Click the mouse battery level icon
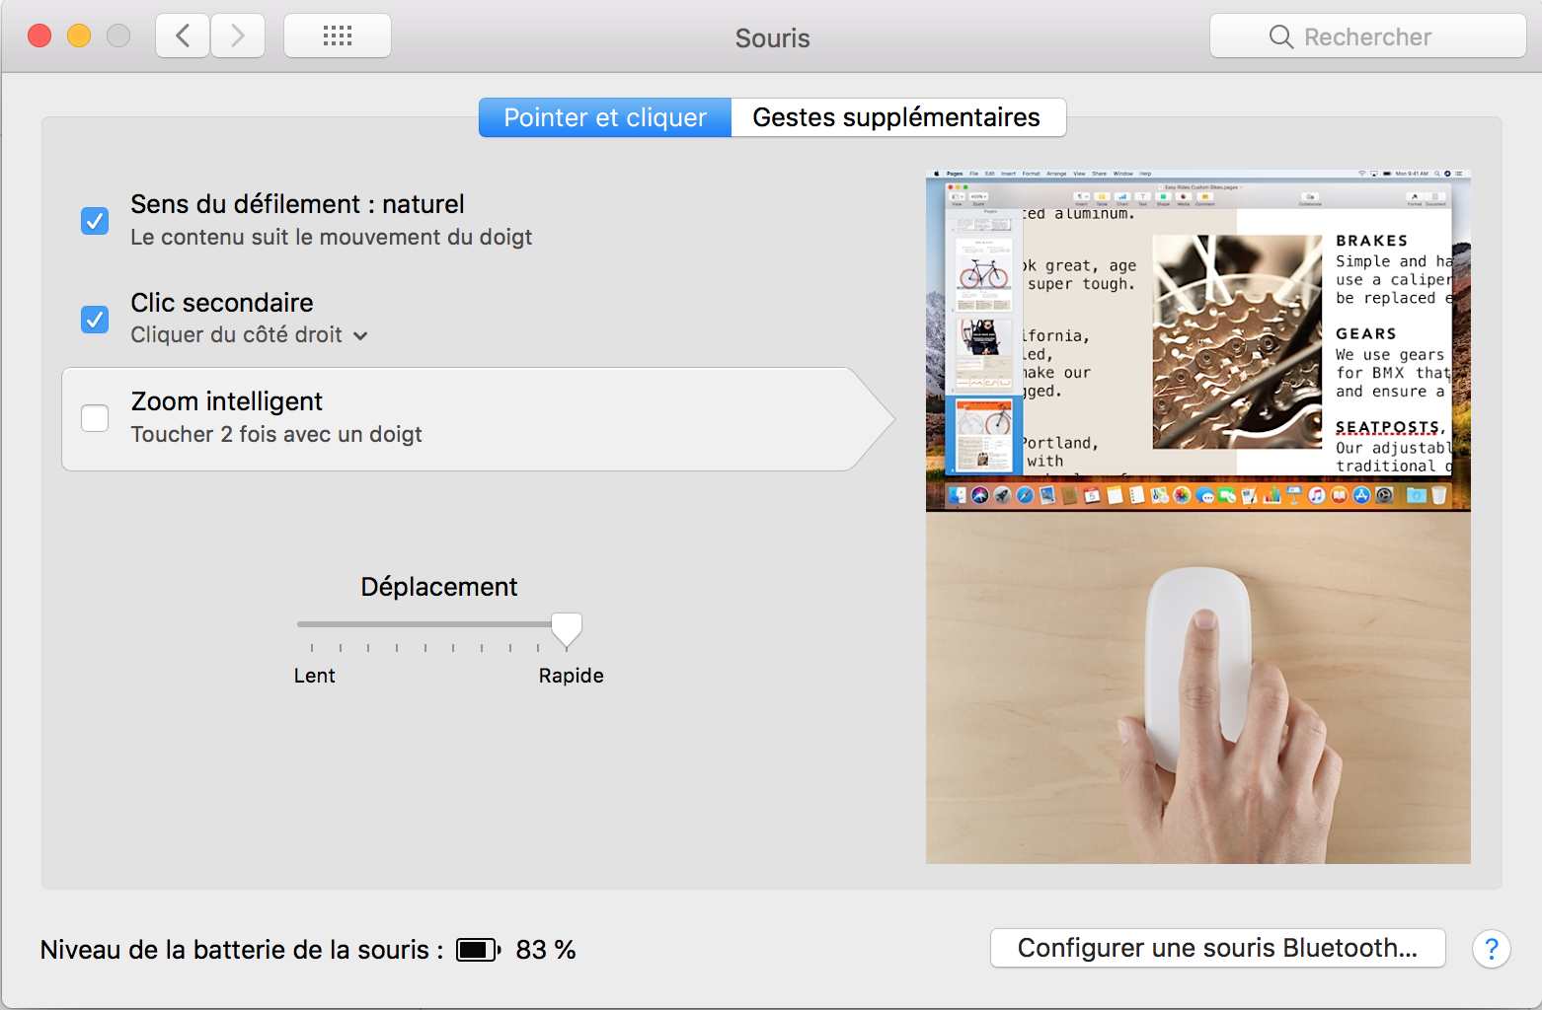This screenshot has width=1542, height=1010. click(x=478, y=950)
